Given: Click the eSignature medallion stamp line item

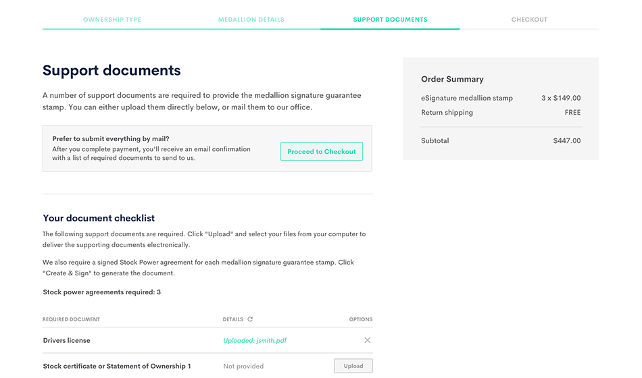Looking at the screenshot, I should pos(466,99).
